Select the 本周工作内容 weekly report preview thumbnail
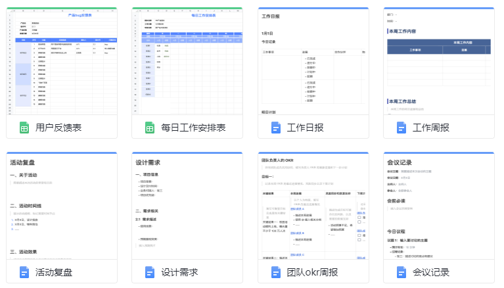The height and width of the screenshot is (288, 504). click(x=438, y=62)
